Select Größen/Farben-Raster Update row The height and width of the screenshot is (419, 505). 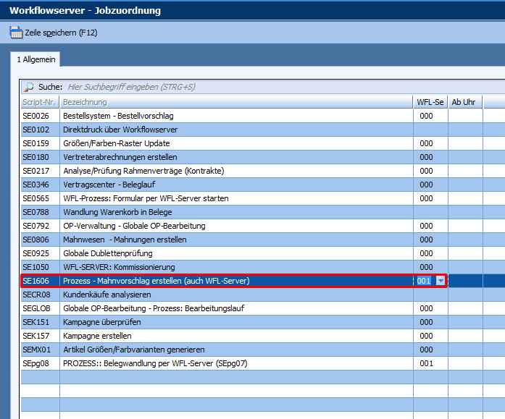point(116,143)
